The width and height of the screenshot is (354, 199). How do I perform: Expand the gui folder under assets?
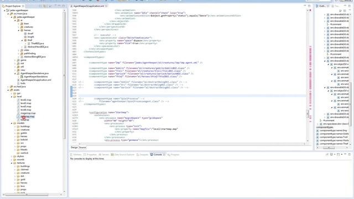(12, 93)
